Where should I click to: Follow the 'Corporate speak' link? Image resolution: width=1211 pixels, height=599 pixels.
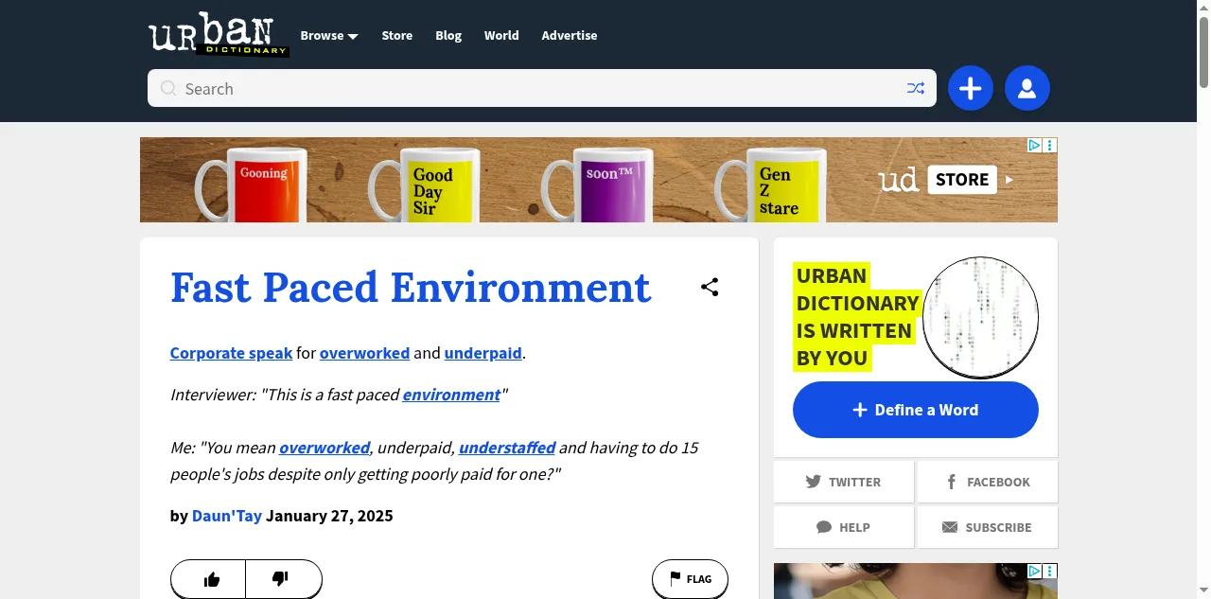click(x=231, y=353)
